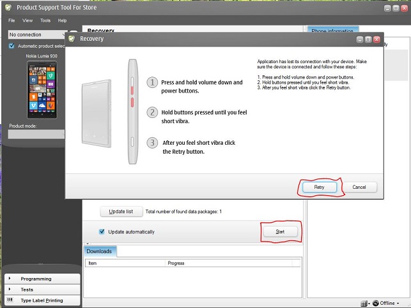Open the Help menu
Image resolution: width=411 pixels, height=308 pixels.
(62, 20)
